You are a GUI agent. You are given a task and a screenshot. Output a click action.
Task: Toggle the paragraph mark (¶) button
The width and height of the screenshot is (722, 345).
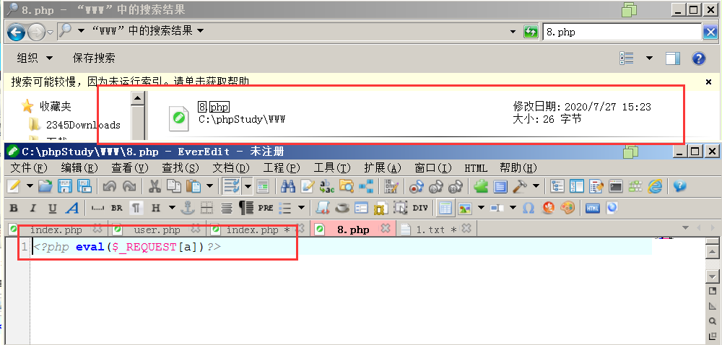(x=136, y=208)
